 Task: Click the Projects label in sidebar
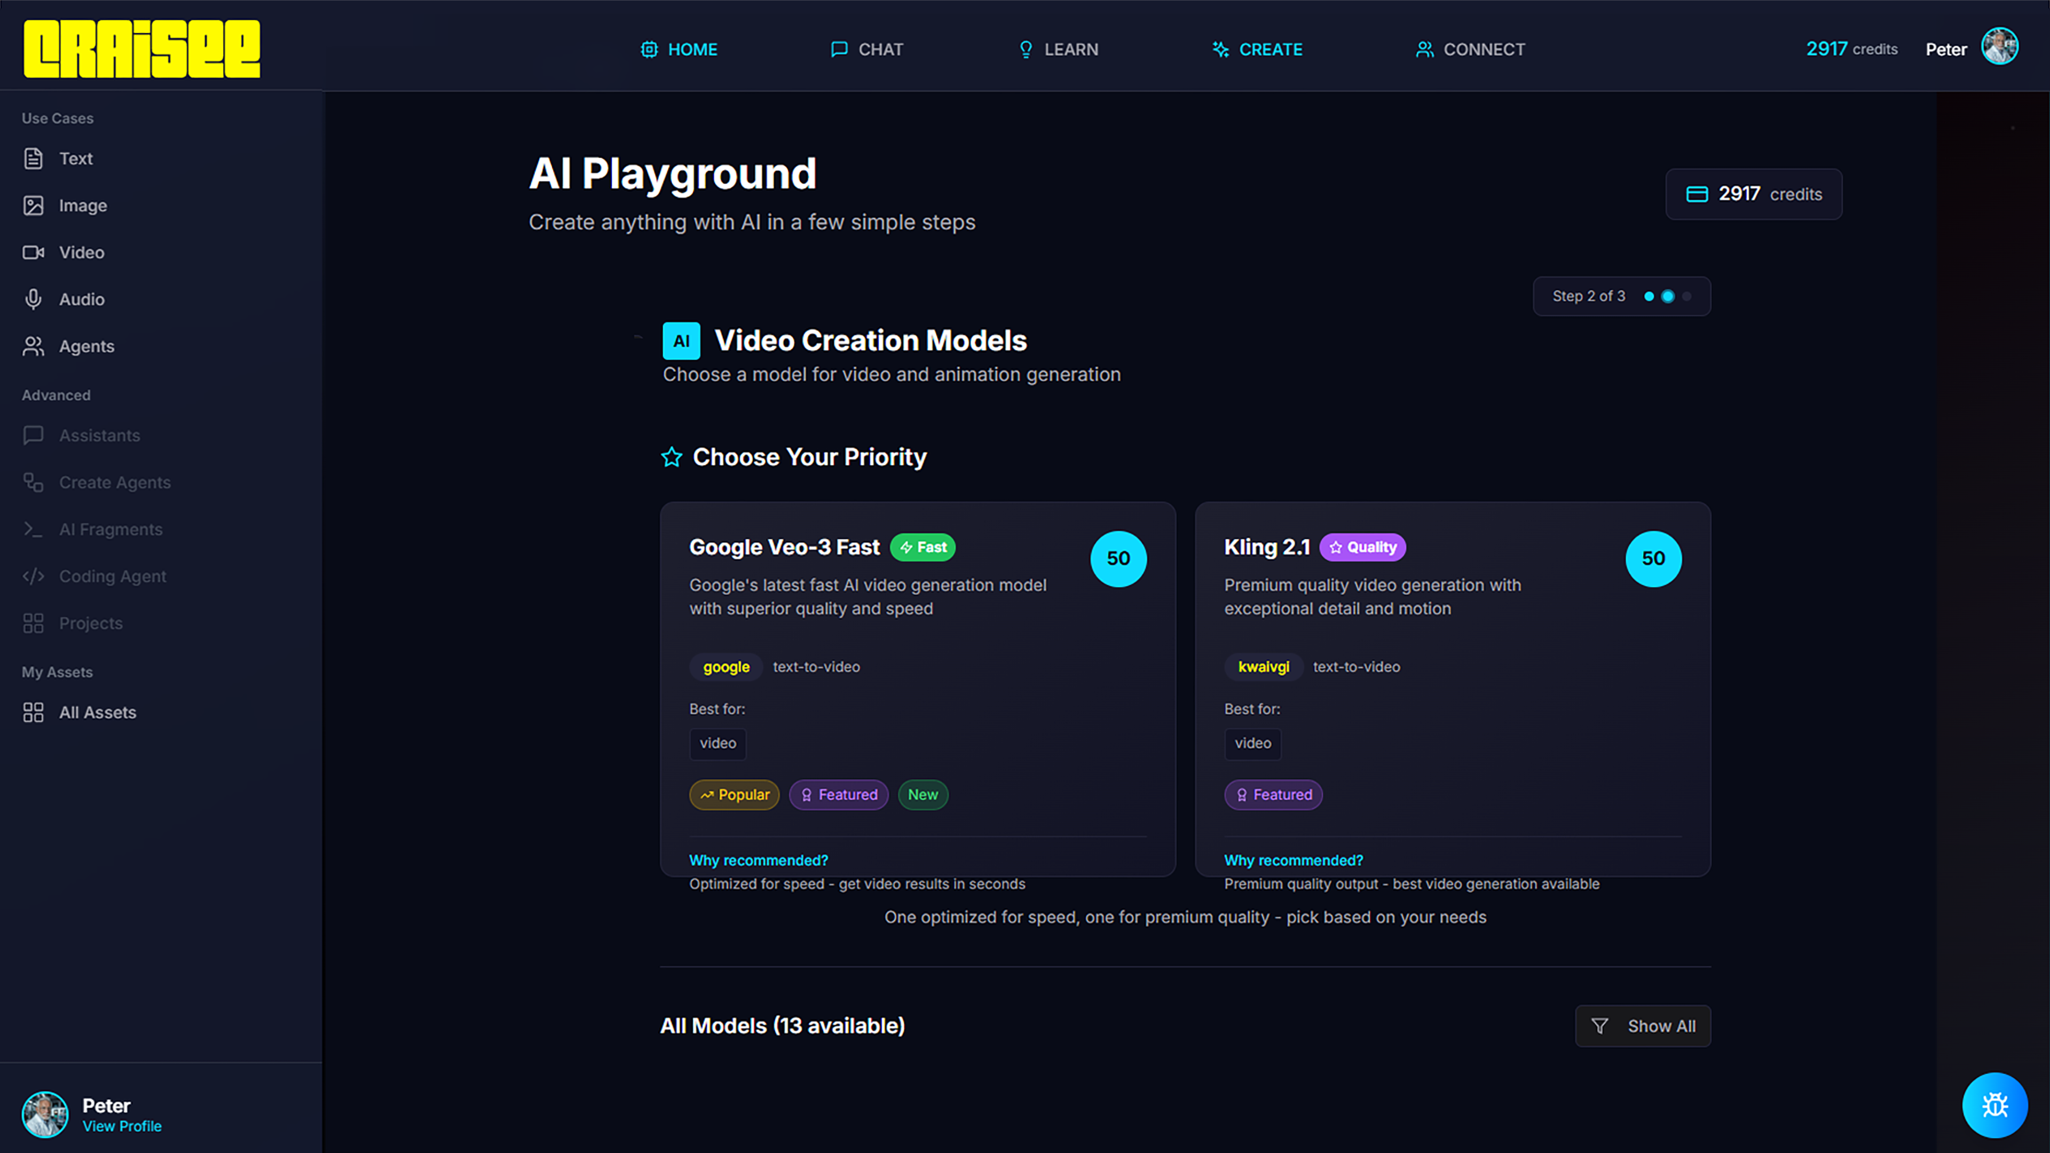click(x=91, y=623)
